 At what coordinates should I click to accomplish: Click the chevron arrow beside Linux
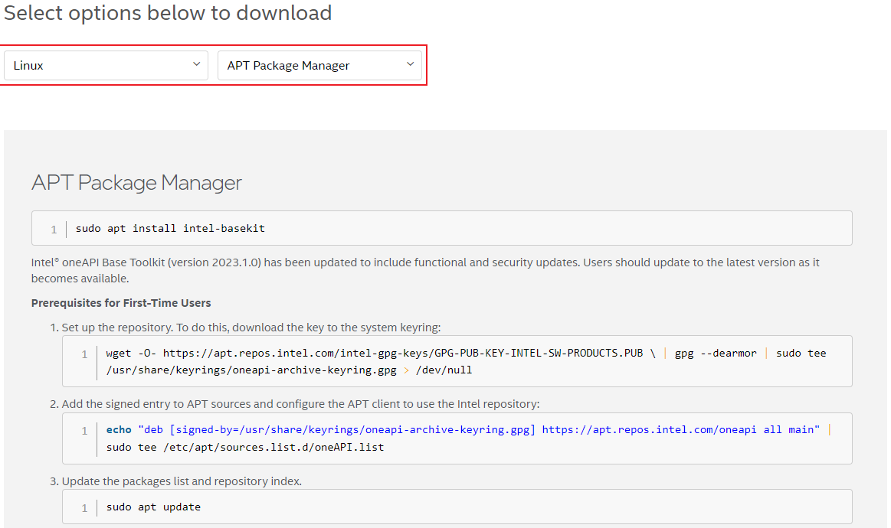pyautogui.click(x=196, y=65)
